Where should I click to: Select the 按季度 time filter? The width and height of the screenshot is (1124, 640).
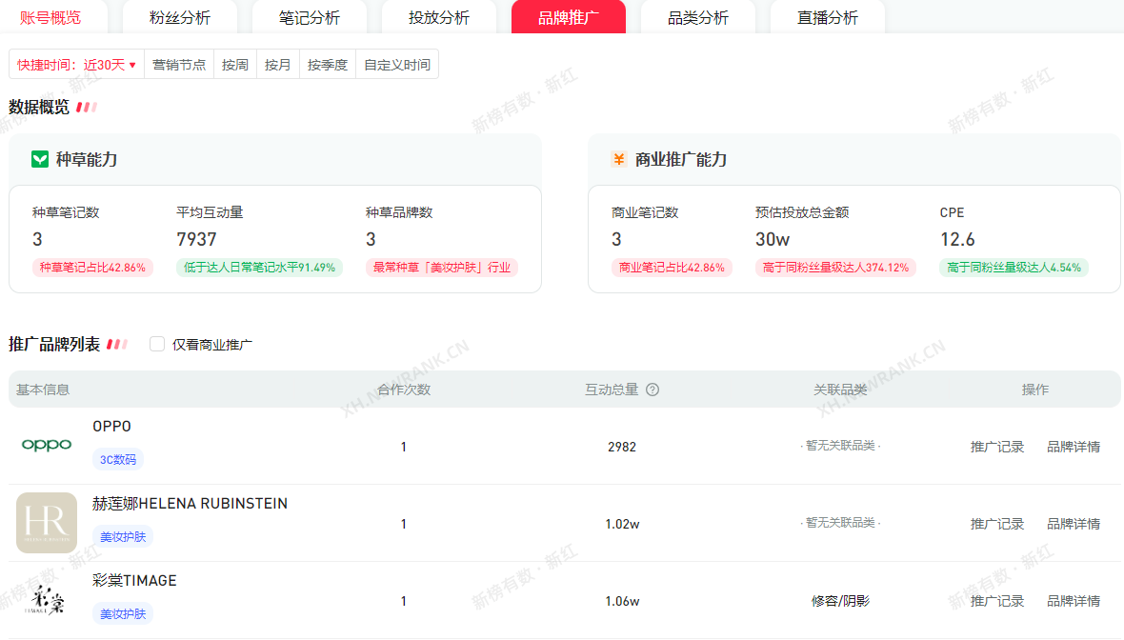tap(328, 65)
